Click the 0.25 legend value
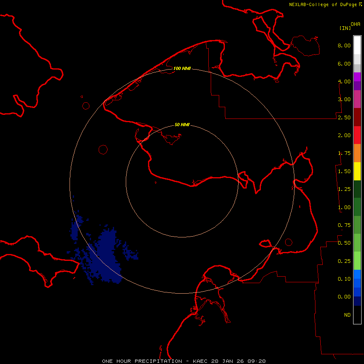The image size is (364, 364). click(344, 261)
